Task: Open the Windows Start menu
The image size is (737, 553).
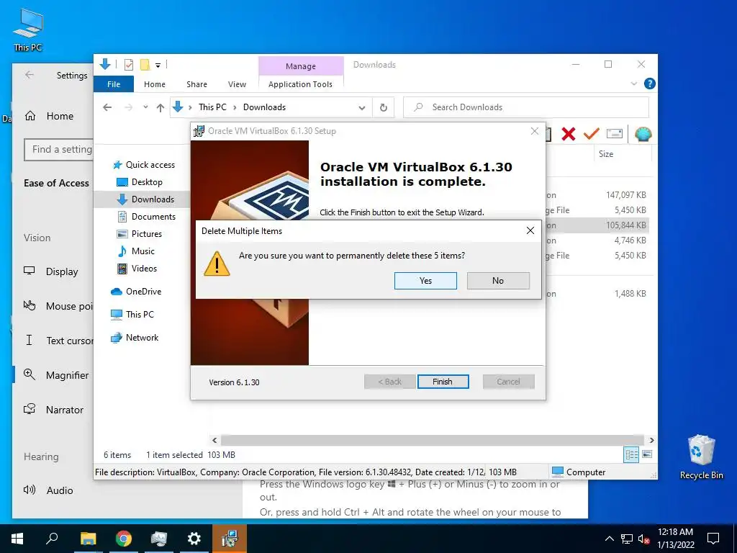Action: pyautogui.click(x=17, y=539)
